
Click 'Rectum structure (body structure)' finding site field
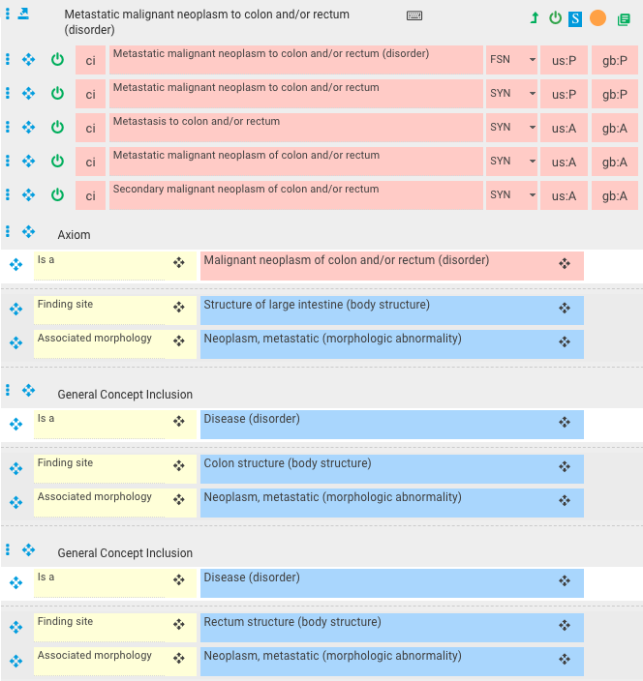(392, 627)
